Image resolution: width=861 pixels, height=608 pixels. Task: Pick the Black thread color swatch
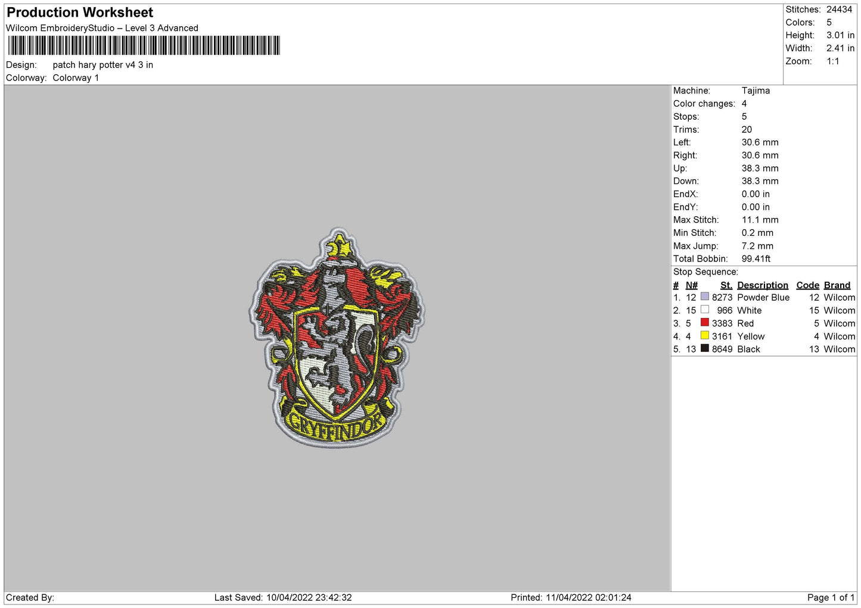(x=705, y=348)
